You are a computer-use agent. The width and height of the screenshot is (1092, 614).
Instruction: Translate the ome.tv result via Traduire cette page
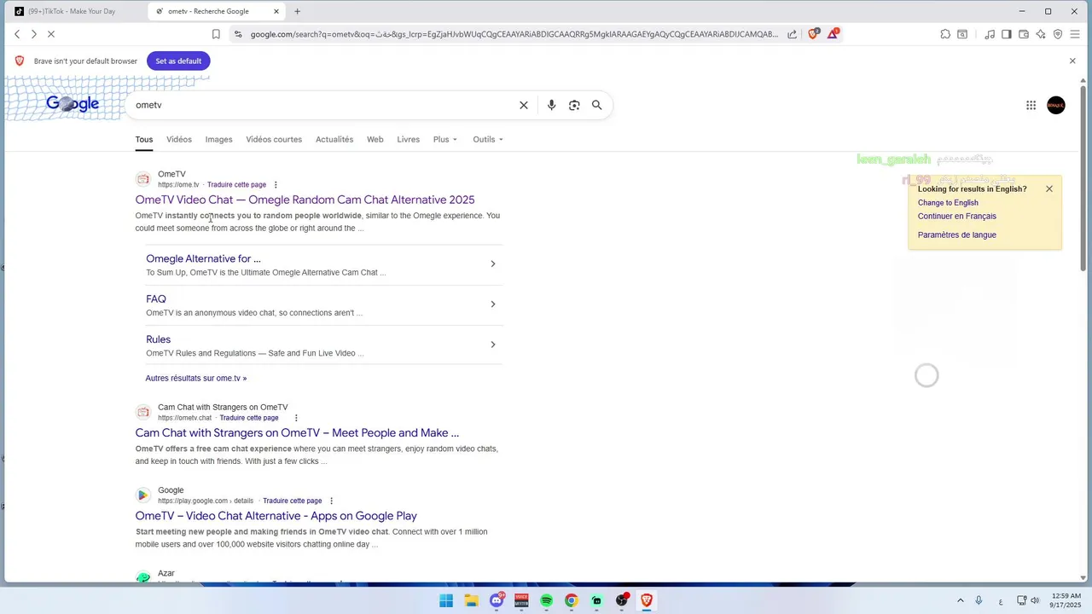click(x=236, y=184)
